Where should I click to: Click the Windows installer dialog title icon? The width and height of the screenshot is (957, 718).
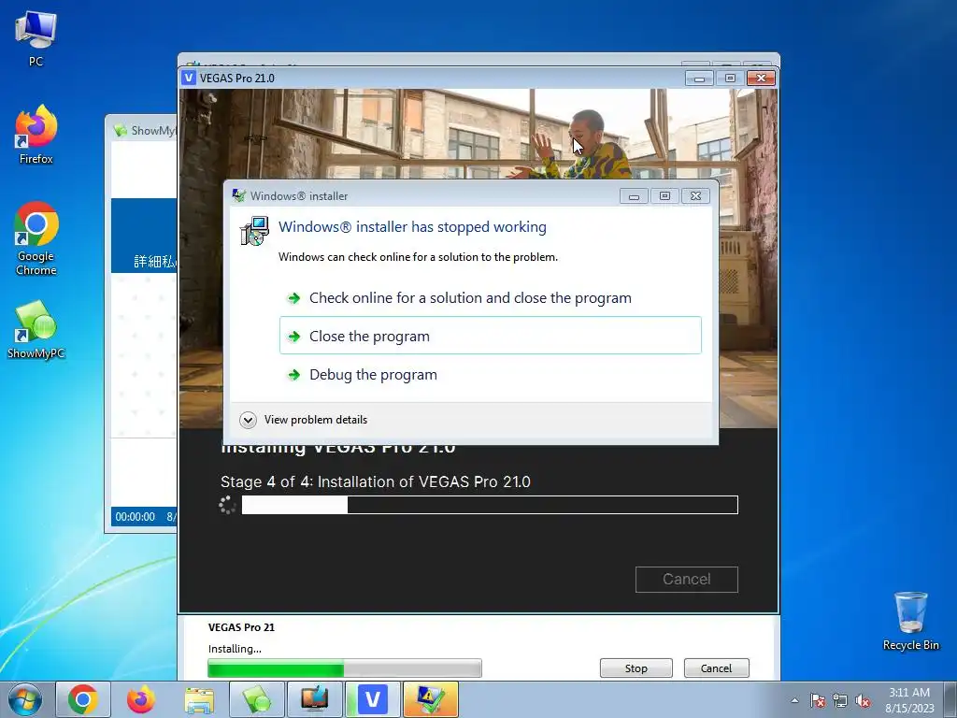pyautogui.click(x=238, y=196)
